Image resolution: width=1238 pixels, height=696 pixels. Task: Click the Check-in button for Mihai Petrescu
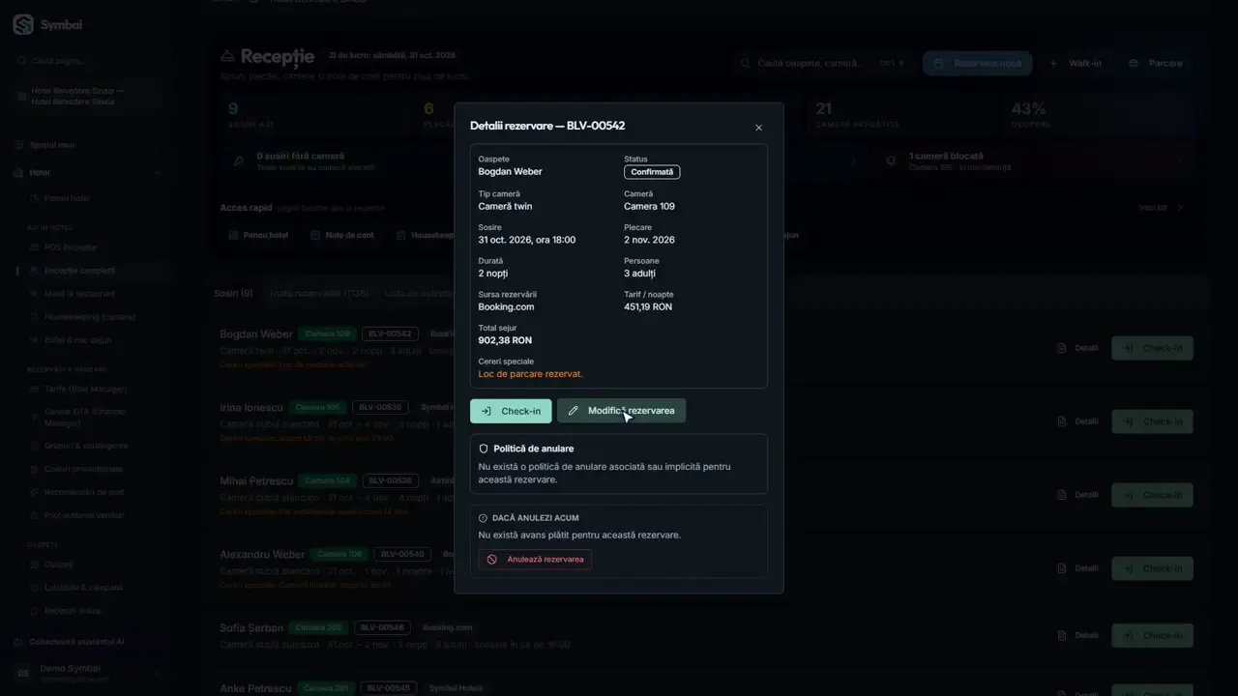[1153, 495]
